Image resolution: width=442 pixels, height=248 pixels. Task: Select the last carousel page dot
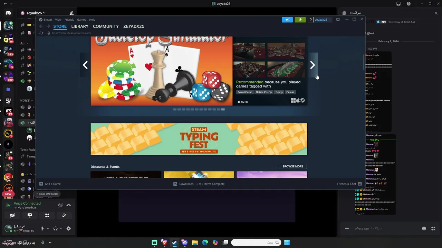[x=223, y=109]
